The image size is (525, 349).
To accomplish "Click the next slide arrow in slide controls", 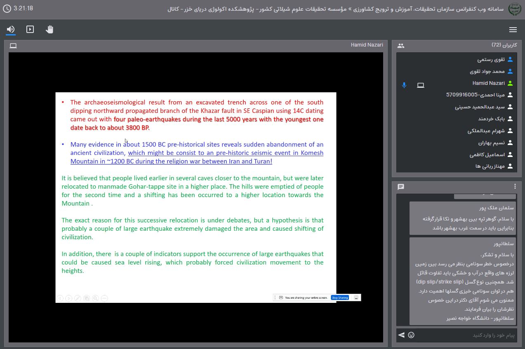I will [x=69, y=298].
